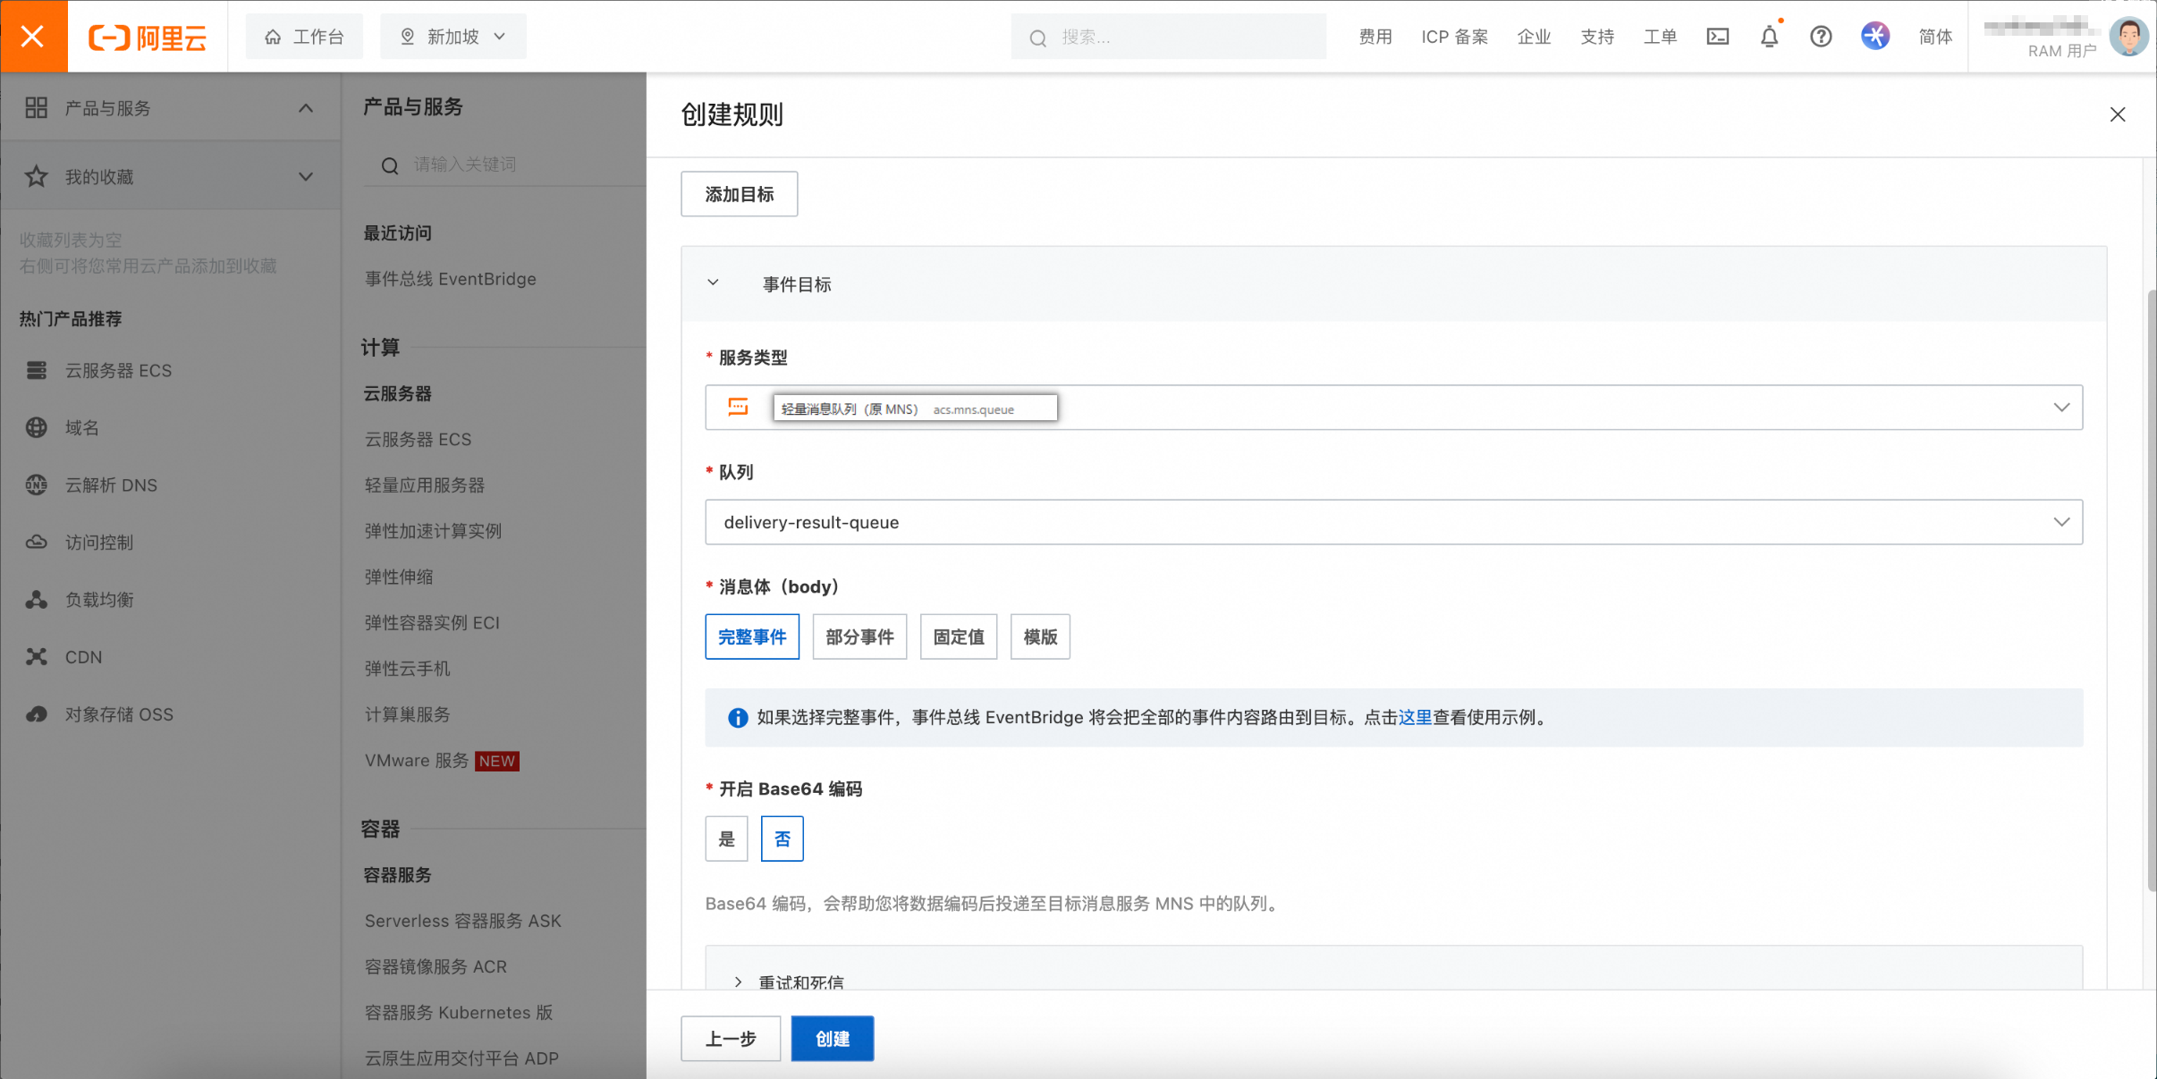Open the ICP 备案 menu
The image size is (2157, 1079).
(x=1454, y=37)
